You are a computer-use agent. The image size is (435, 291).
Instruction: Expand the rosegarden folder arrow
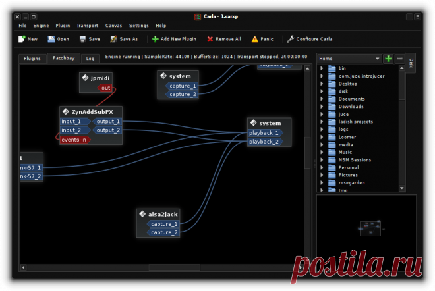[x=322, y=182]
